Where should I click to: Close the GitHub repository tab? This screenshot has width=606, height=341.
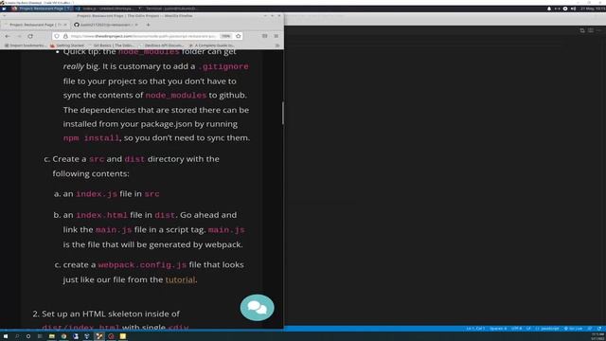[136, 25]
